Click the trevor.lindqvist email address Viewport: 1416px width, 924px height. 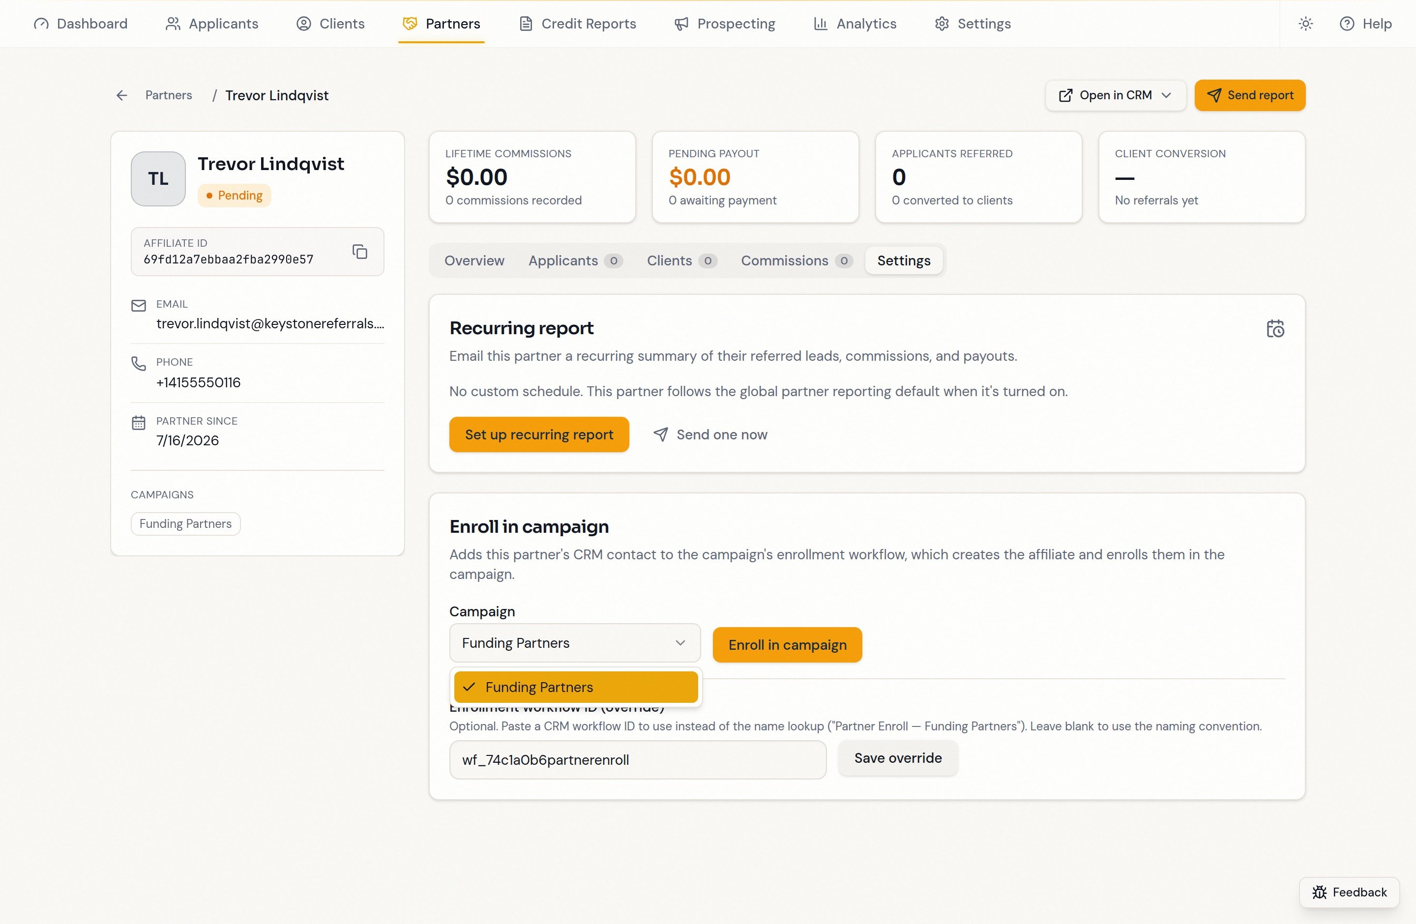point(270,323)
